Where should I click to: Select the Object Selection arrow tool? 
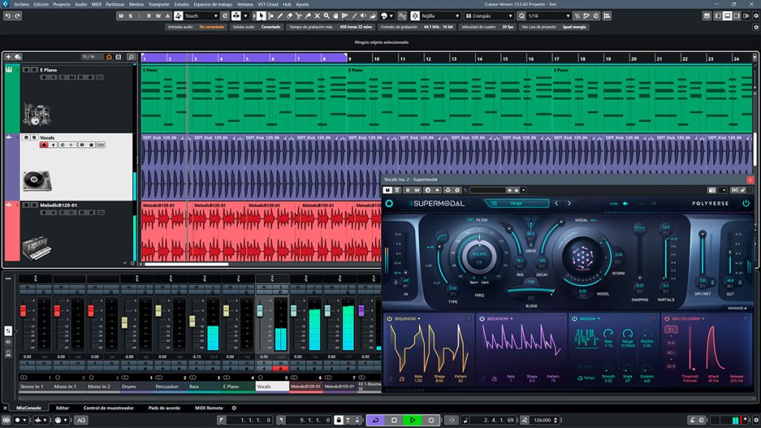pos(262,16)
